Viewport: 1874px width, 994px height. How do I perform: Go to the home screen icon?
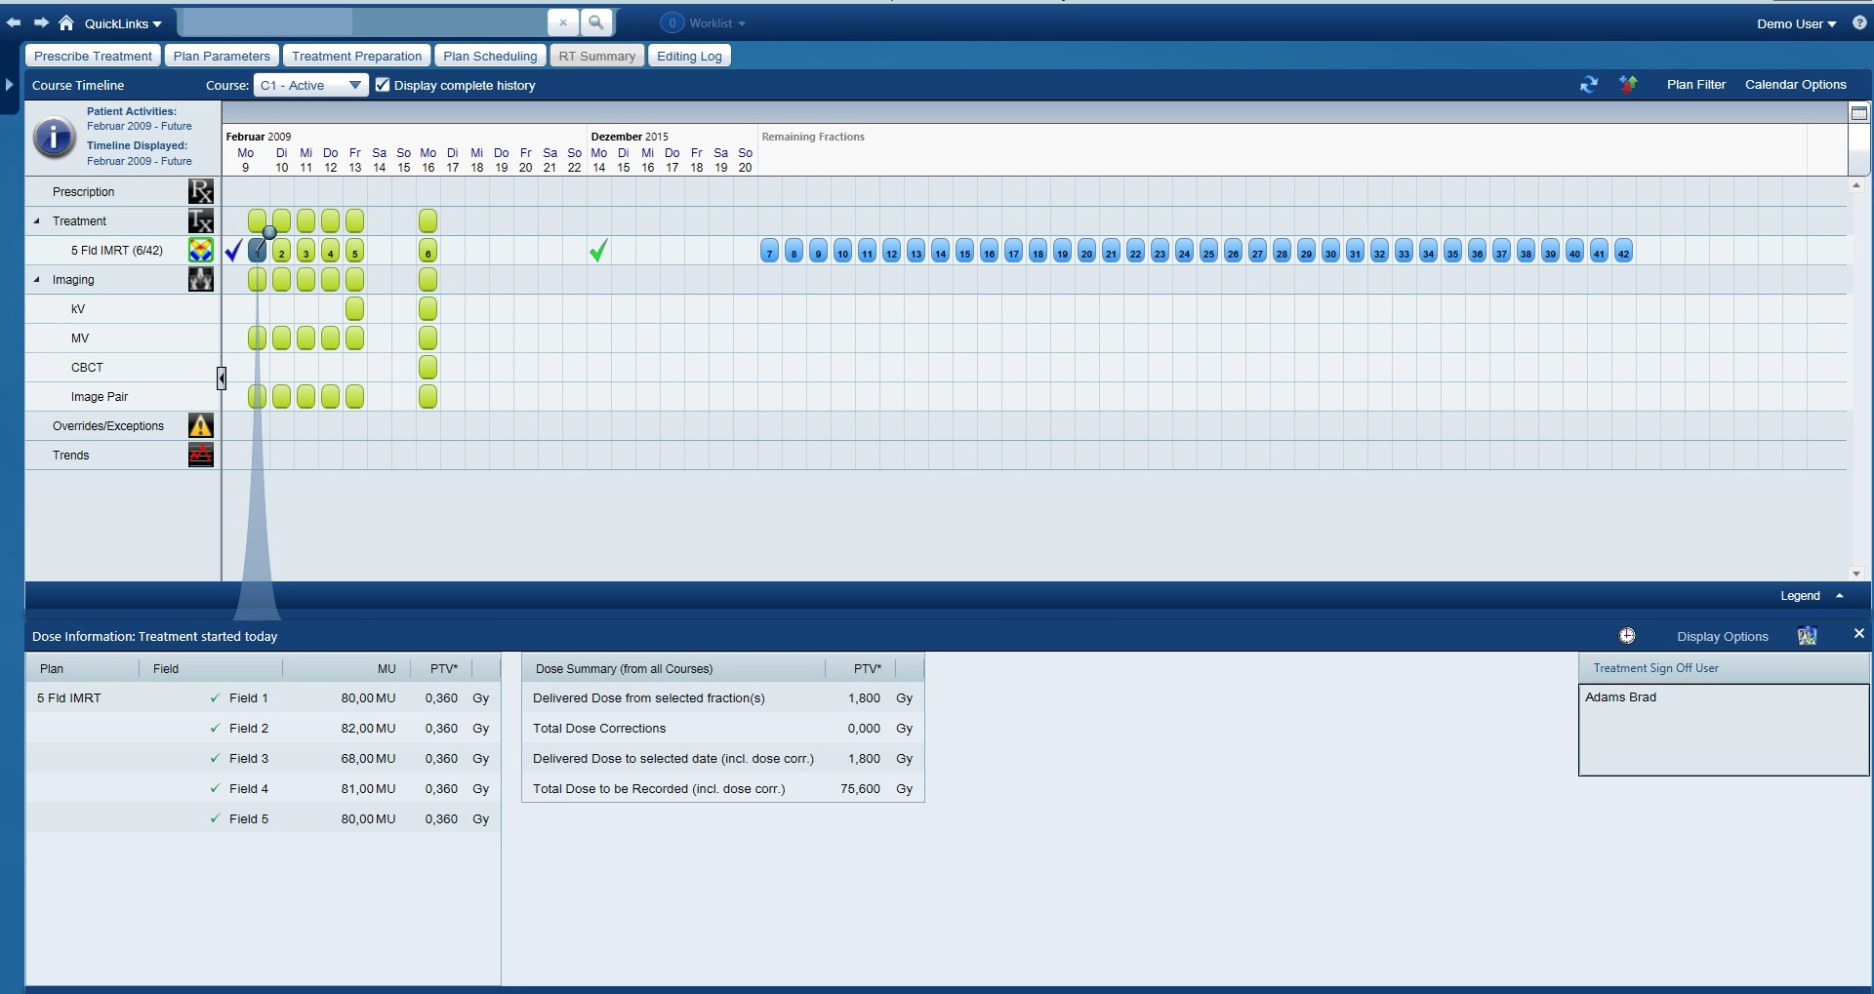66,22
